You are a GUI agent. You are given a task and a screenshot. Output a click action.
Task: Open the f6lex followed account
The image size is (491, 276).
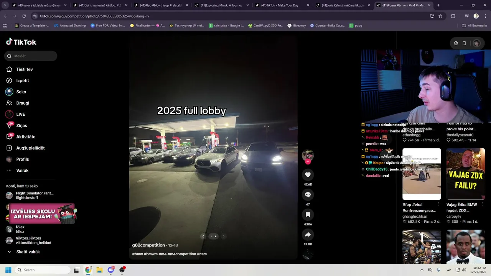click(x=20, y=229)
